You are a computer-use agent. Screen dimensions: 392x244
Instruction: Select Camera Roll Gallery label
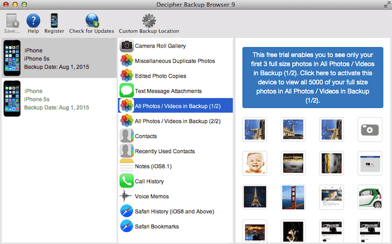(x=161, y=46)
